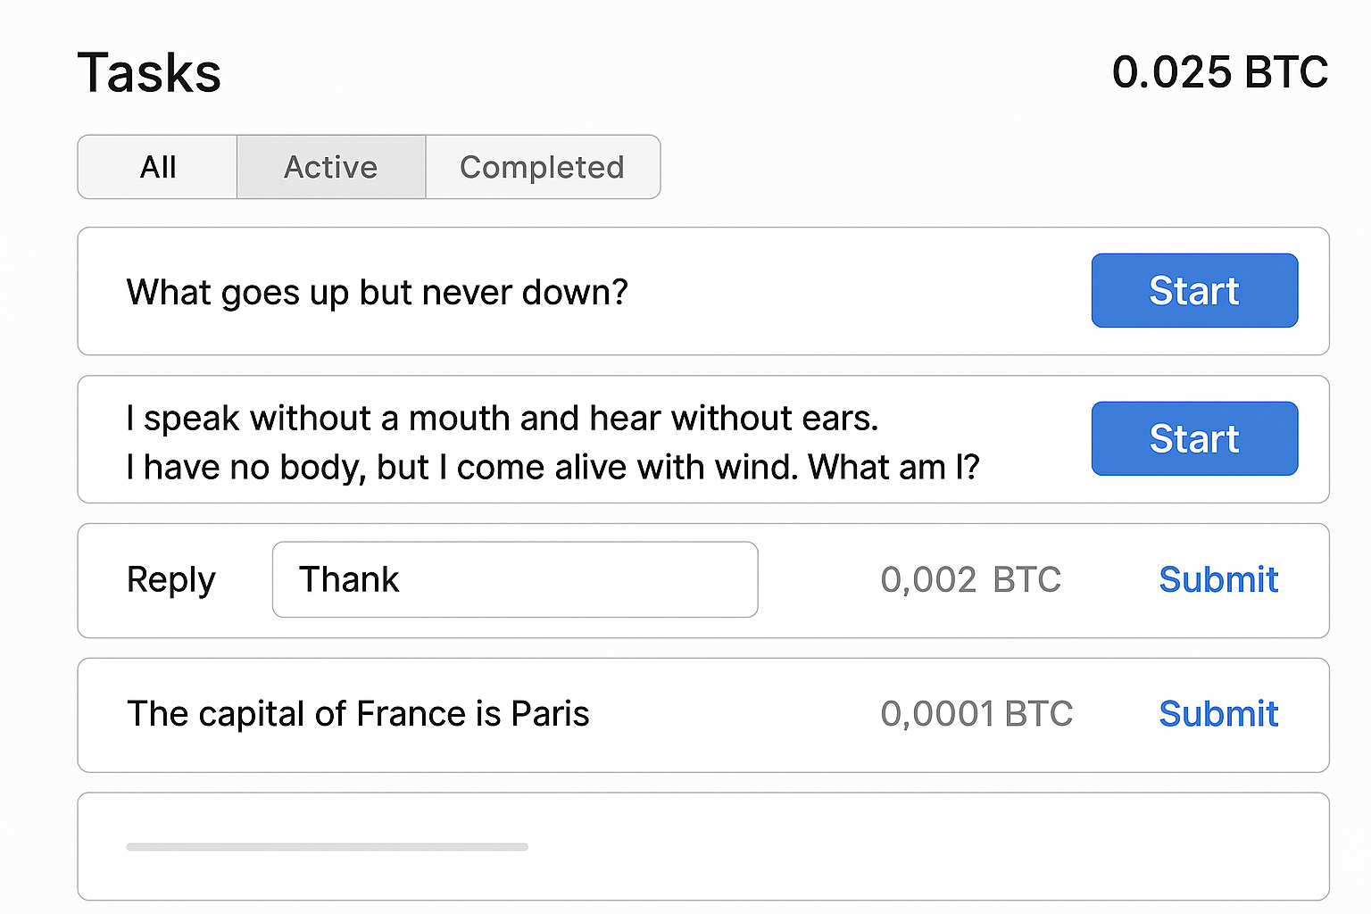Open the Completed tab
Screen dimensions: 1371x914
(543, 167)
